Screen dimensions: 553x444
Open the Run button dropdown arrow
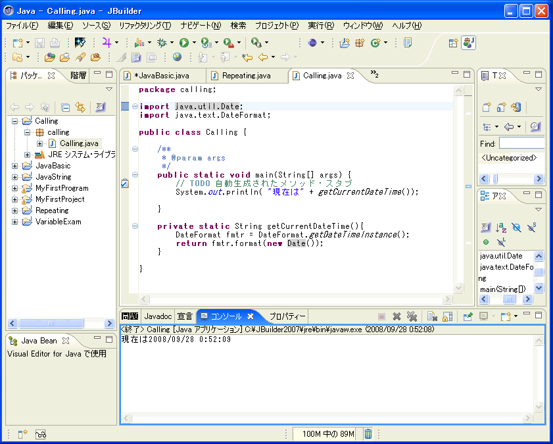[194, 43]
